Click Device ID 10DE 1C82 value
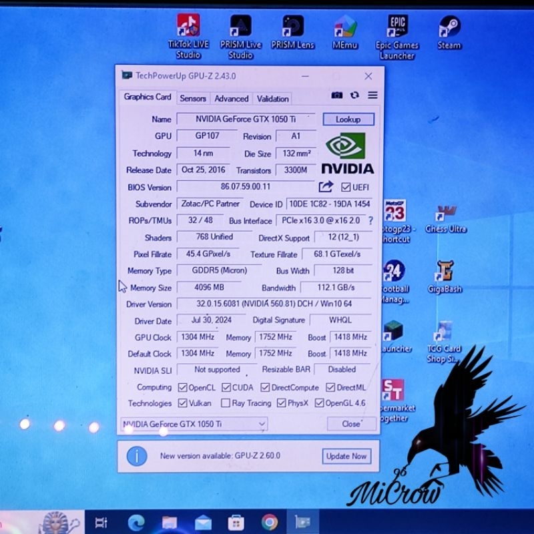Image resolution: width=534 pixels, height=534 pixels. coord(330,204)
